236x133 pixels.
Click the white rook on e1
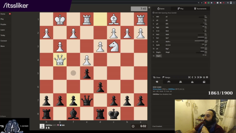click(87, 19)
